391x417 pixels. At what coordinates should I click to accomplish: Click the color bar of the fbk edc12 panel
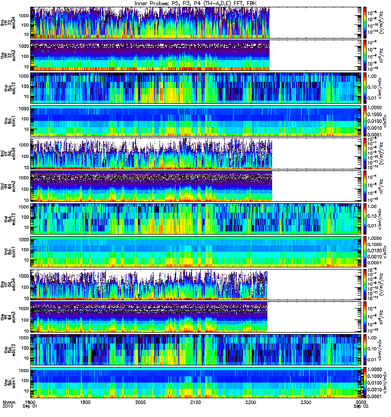(365, 350)
